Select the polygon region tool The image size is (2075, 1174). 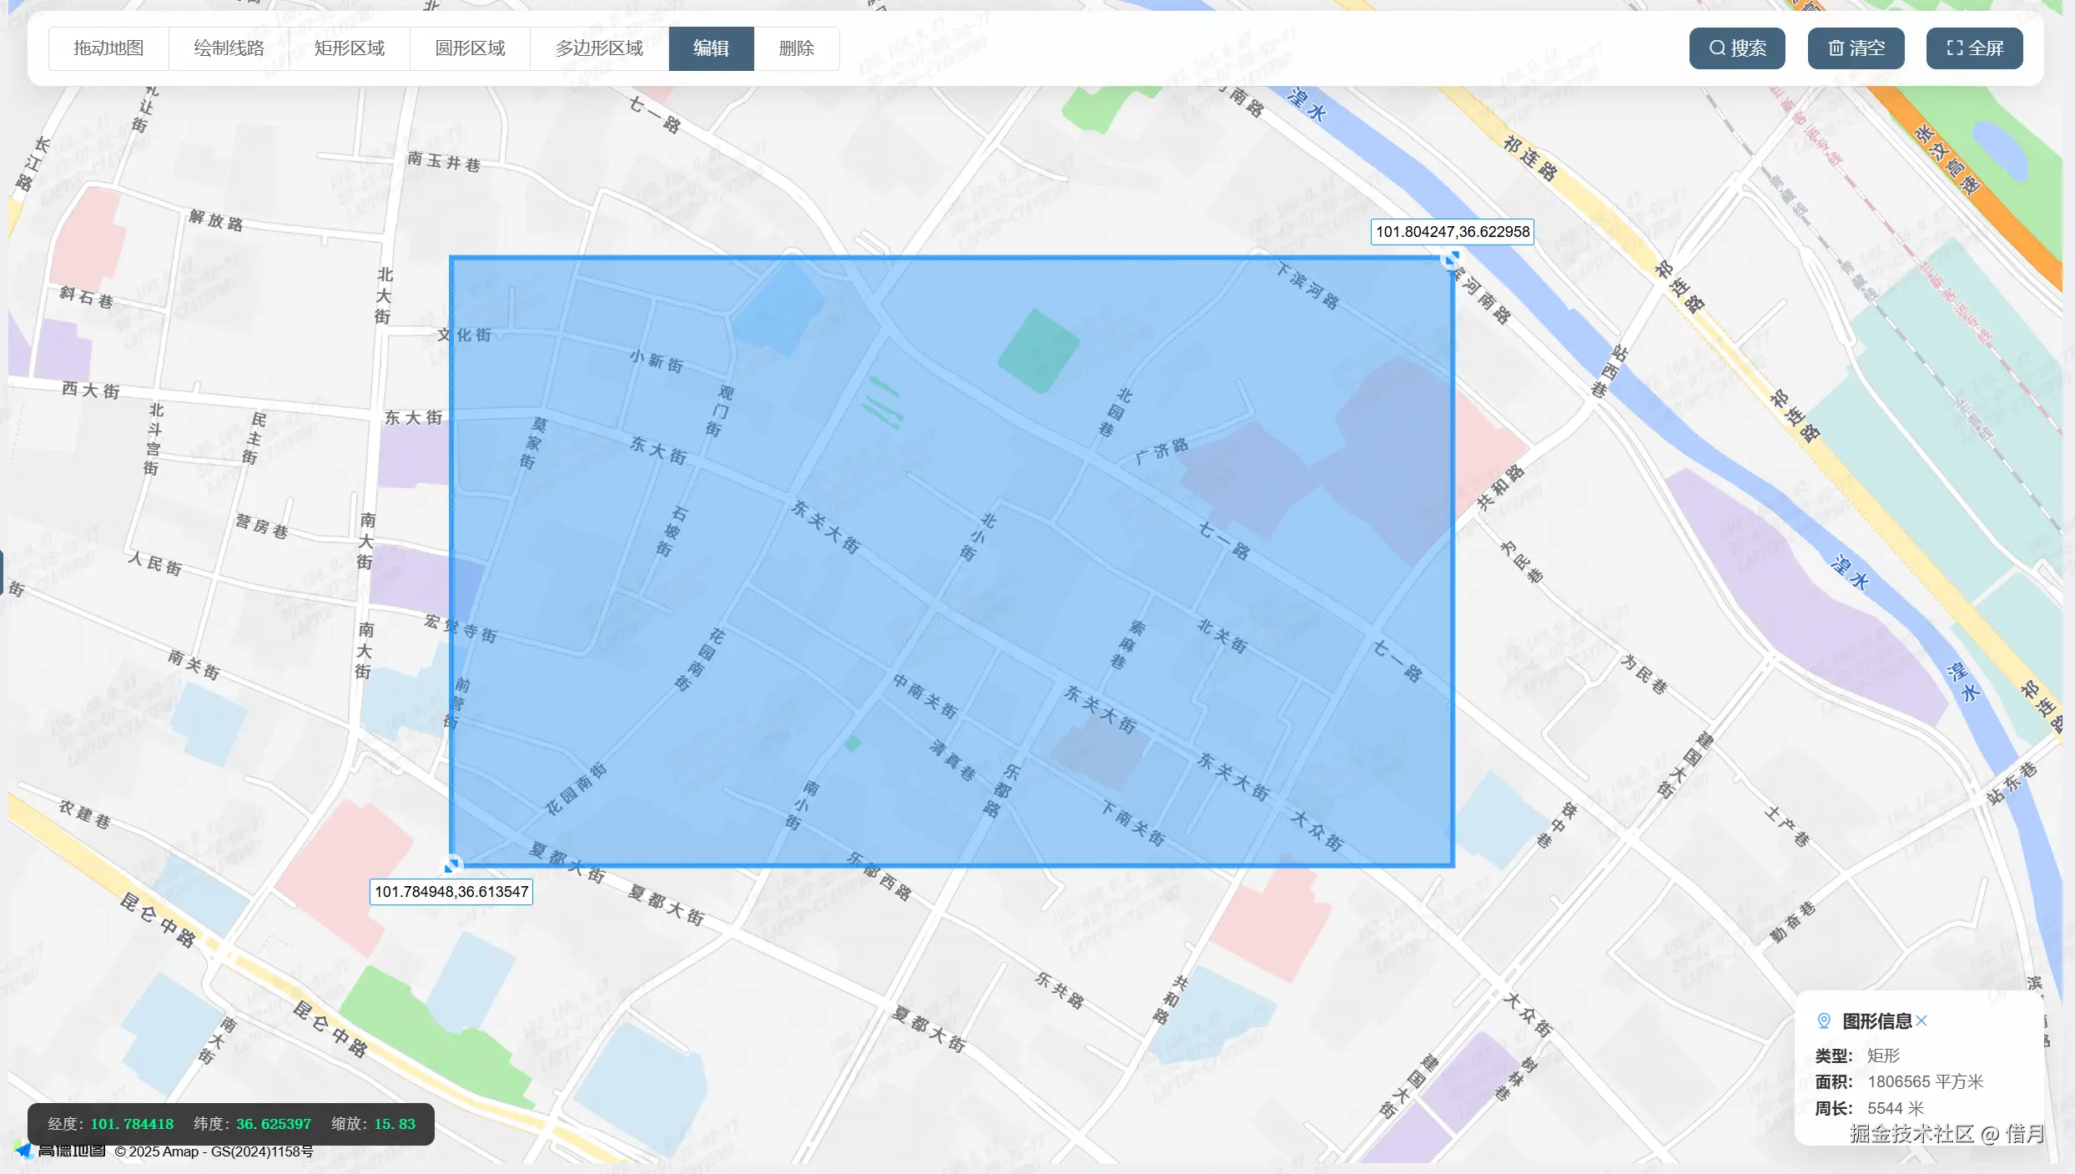point(599,48)
